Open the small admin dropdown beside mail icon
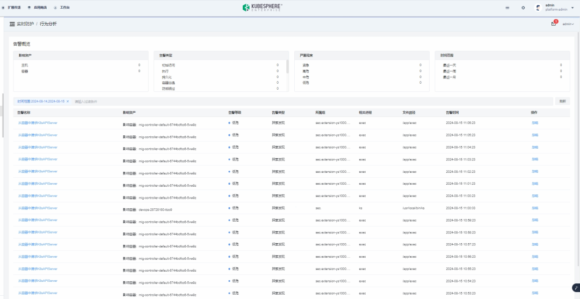The image size is (580, 299). (568, 24)
